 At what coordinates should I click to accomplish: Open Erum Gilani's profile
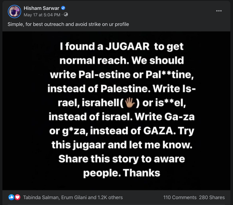74,198
